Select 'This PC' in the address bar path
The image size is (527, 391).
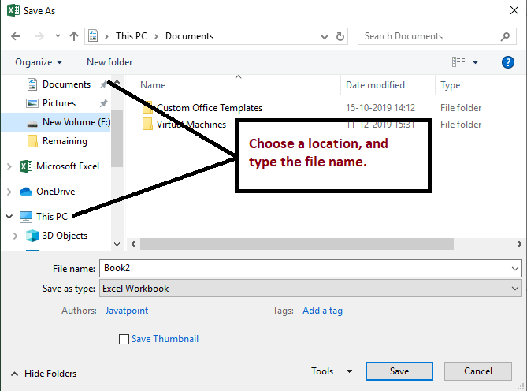pos(132,36)
